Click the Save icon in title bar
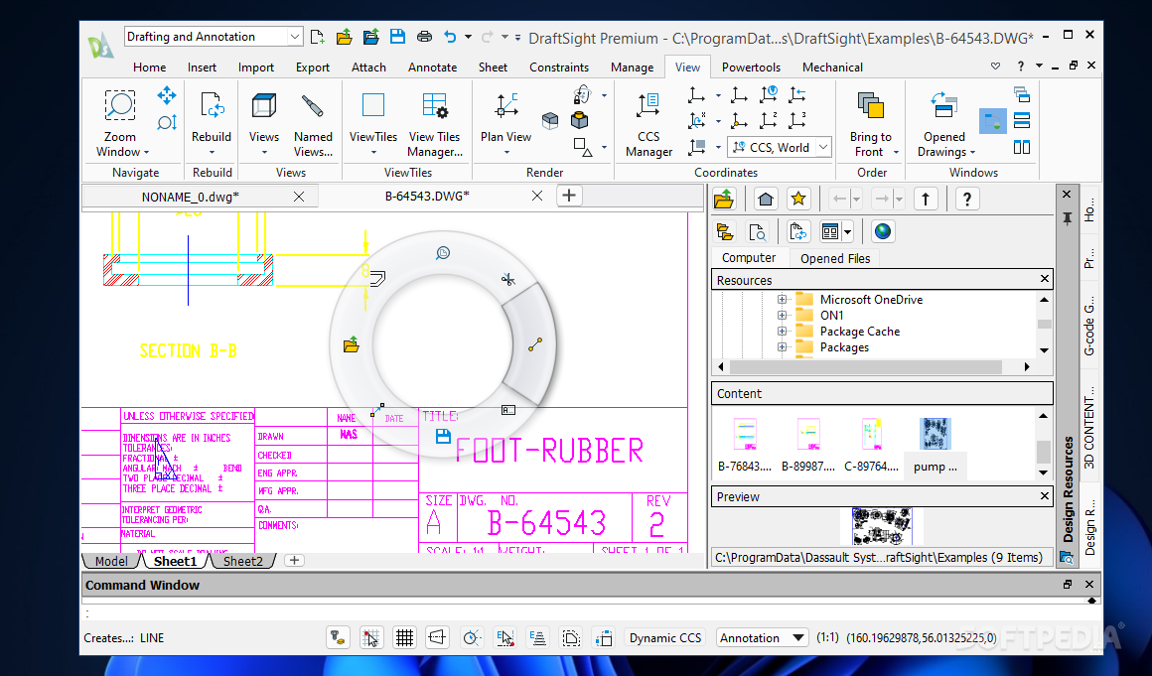1152x676 pixels. (397, 37)
